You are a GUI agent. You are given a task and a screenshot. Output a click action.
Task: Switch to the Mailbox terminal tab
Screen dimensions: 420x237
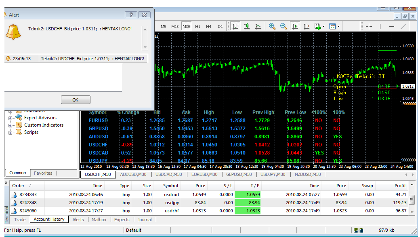99,220
